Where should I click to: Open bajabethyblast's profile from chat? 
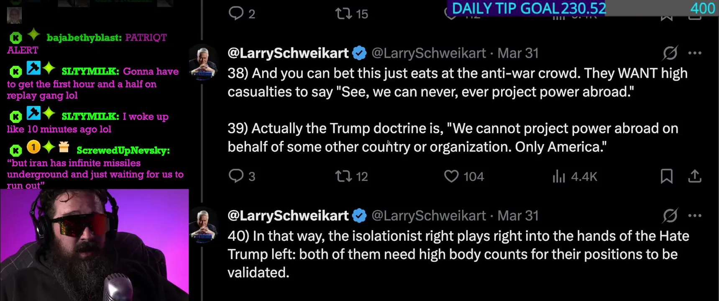84,38
